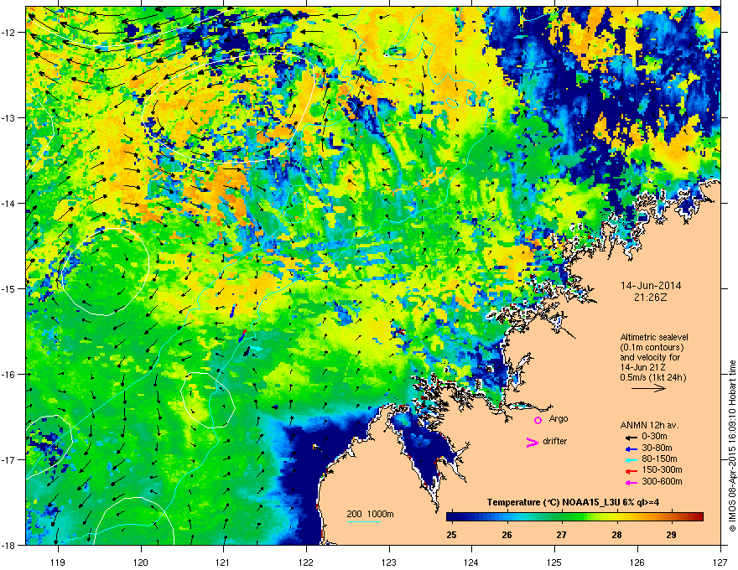Click the longitude axis label 121
The width and height of the screenshot is (738, 570).
coord(223,562)
